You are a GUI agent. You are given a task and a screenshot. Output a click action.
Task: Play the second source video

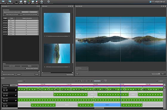(x=45, y=67)
